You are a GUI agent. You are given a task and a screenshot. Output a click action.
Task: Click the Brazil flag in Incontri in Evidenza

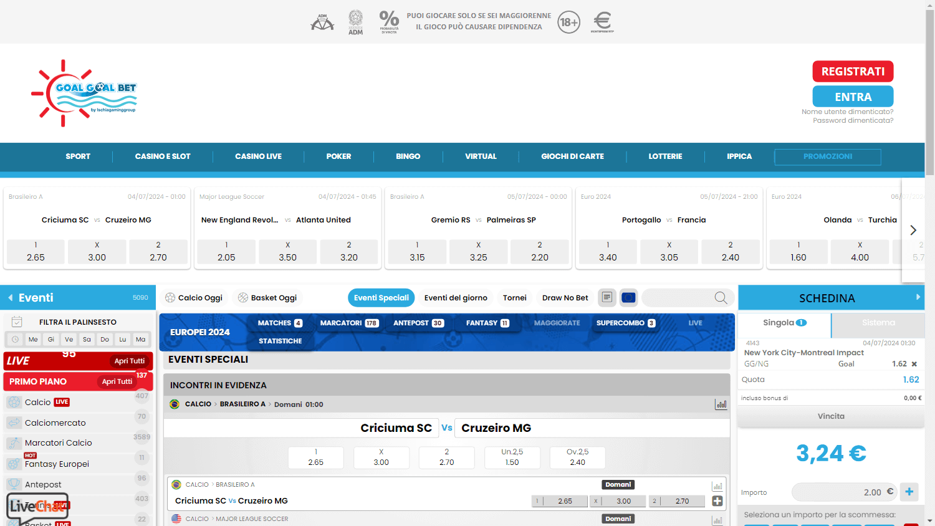(x=175, y=404)
